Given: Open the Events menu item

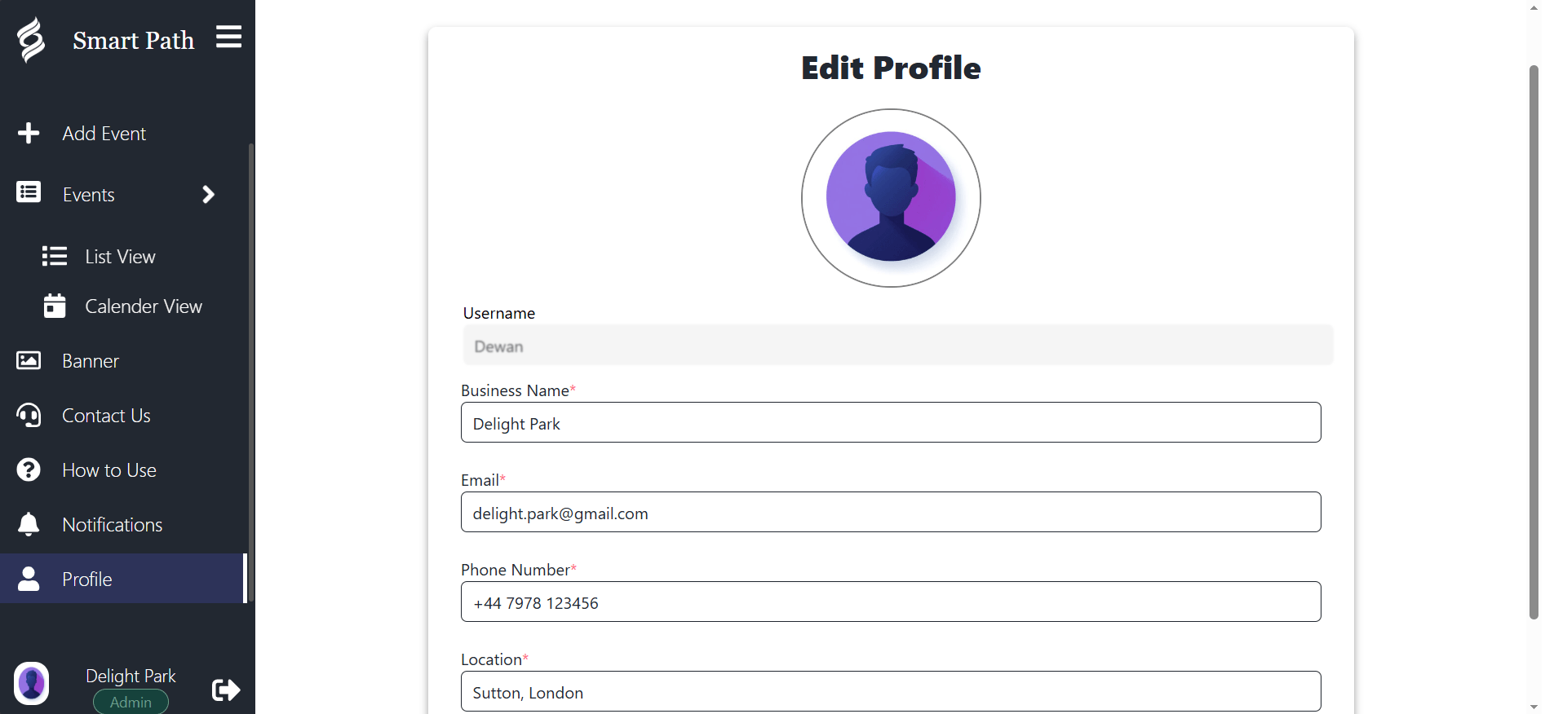Looking at the screenshot, I should click(89, 195).
